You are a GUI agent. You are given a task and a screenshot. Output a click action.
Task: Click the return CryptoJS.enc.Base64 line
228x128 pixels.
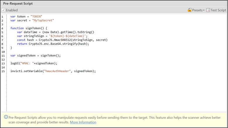[53, 44]
